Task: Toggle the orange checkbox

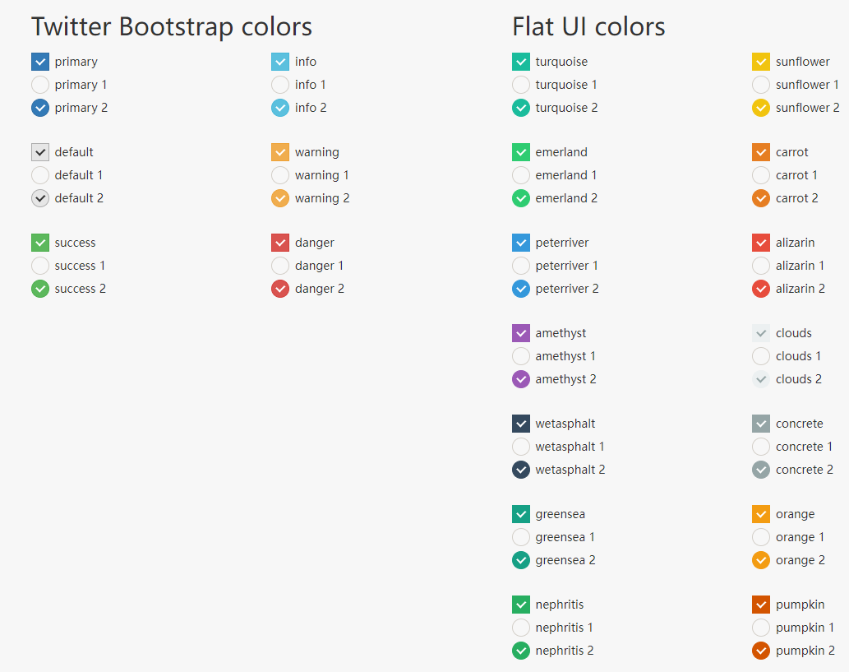Action: point(761,514)
